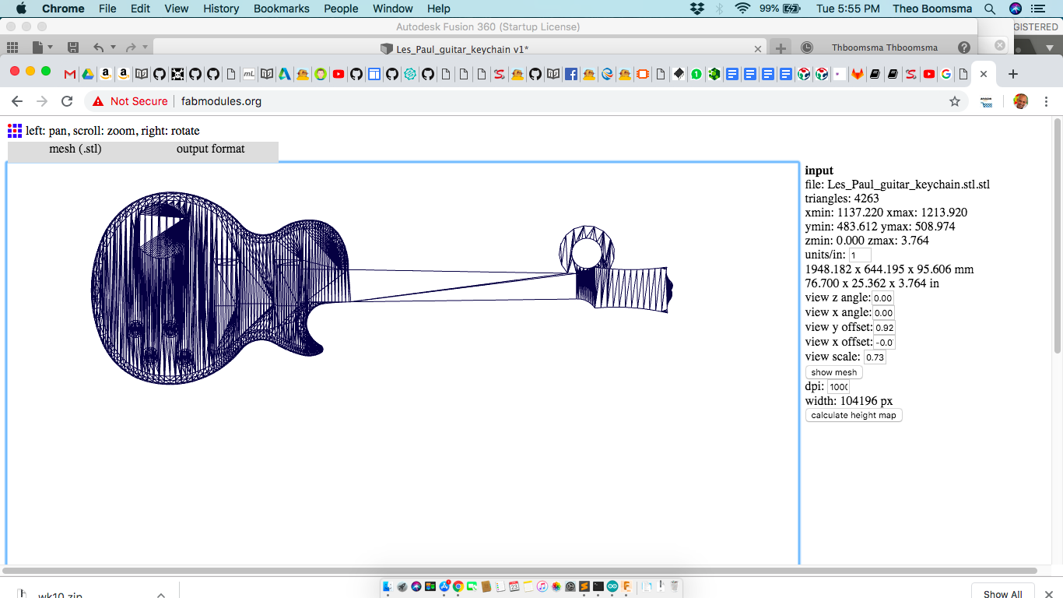Image resolution: width=1063 pixels, height=598 pixels.
Task: Open the GitLab pinned tab
Action: 857,74
